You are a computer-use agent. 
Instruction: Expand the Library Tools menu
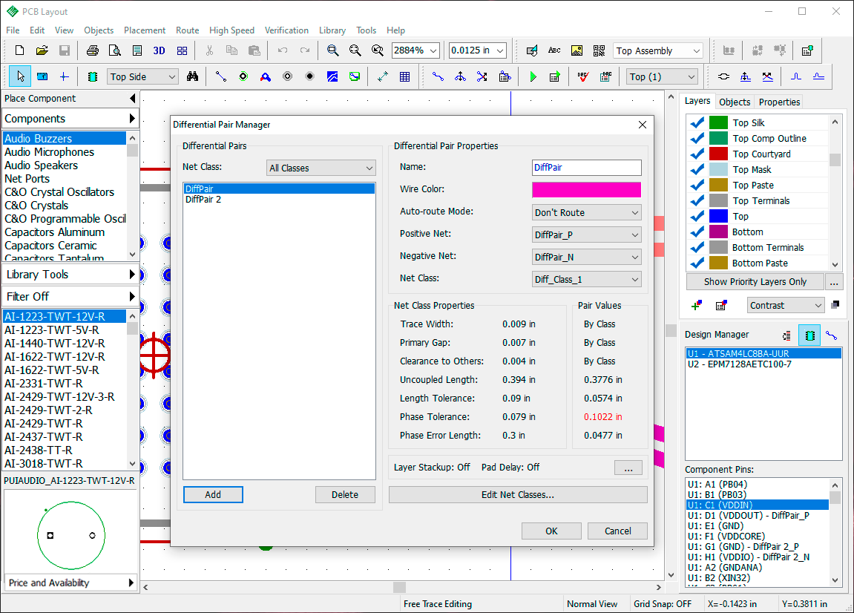coord(70,275)
